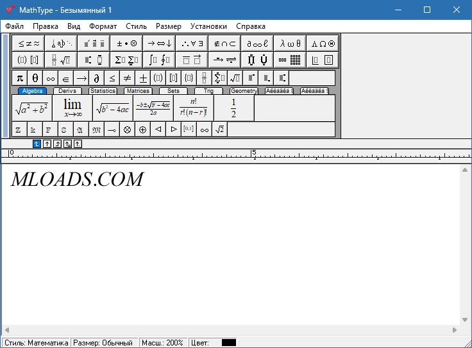Viewport: 472px width, 348px height.
Task: Open the Файл menu
Action: 15,26
